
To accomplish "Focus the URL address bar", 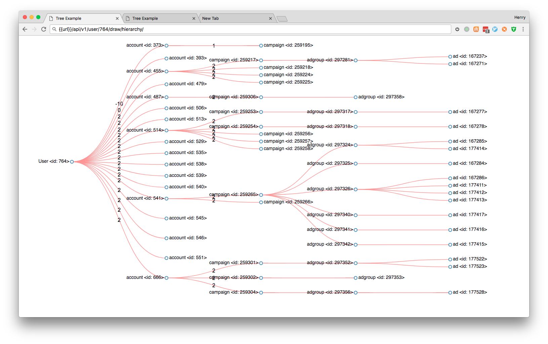I will [252, 29].
